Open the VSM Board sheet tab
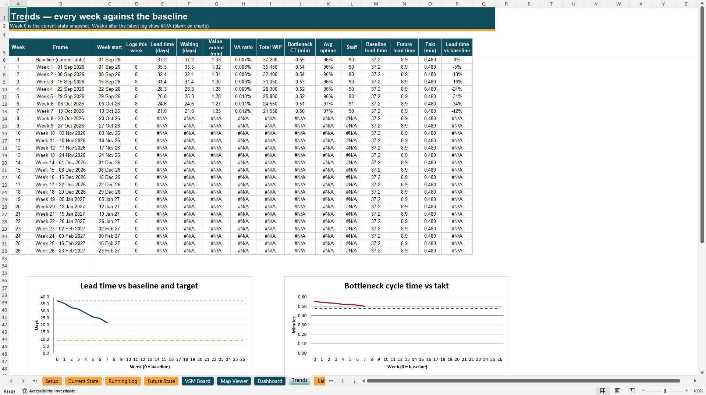Screen dimensions: 706x395 (198, 381)
